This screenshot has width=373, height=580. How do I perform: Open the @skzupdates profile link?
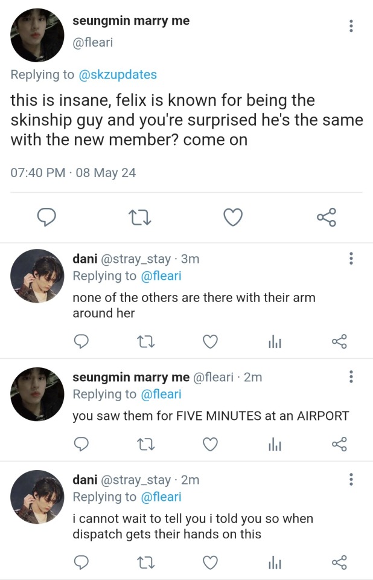pyautogui.click(x=118, y=75)
